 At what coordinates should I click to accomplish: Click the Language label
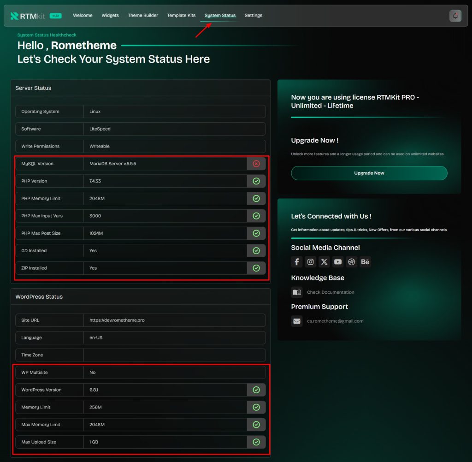click(x=32, y=338)
